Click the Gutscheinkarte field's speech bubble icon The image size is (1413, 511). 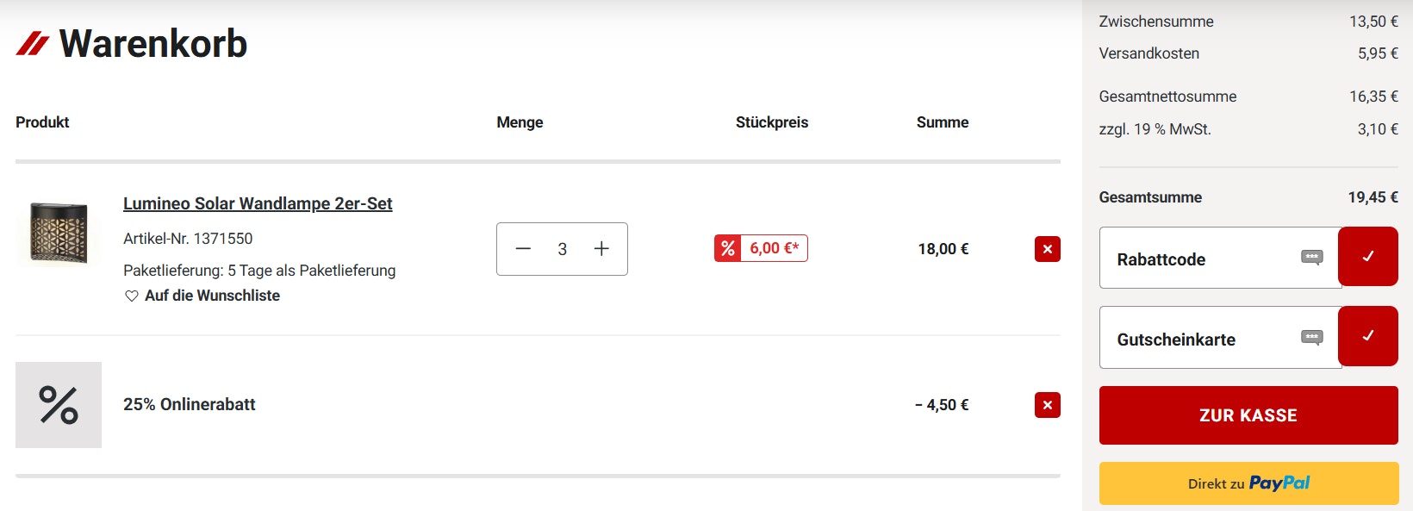tap(1311, 338)
